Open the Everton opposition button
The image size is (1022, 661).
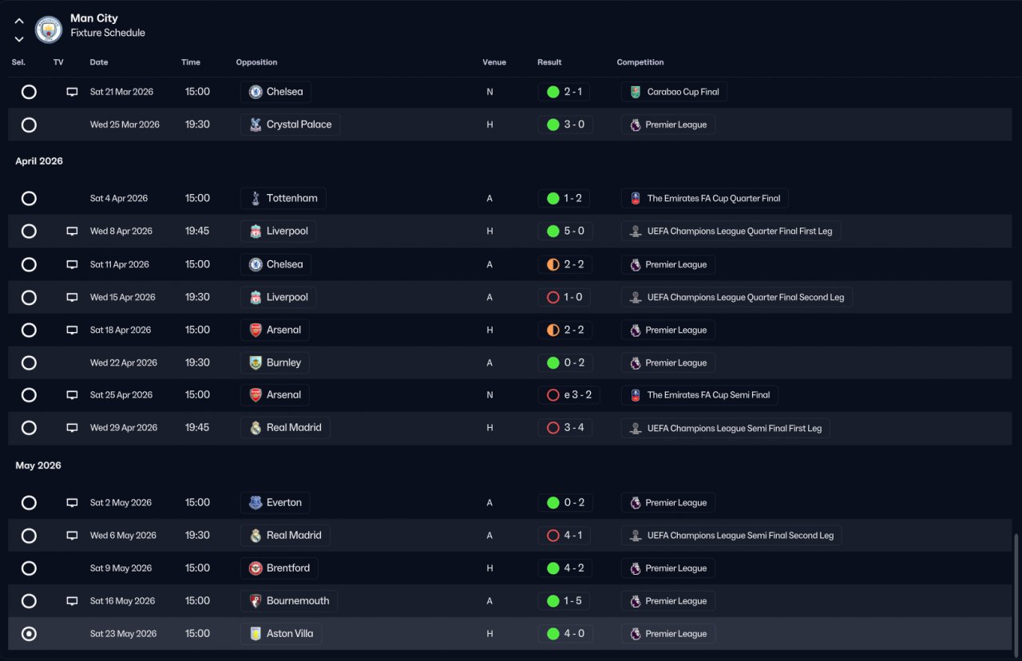(x=275, y=503)
